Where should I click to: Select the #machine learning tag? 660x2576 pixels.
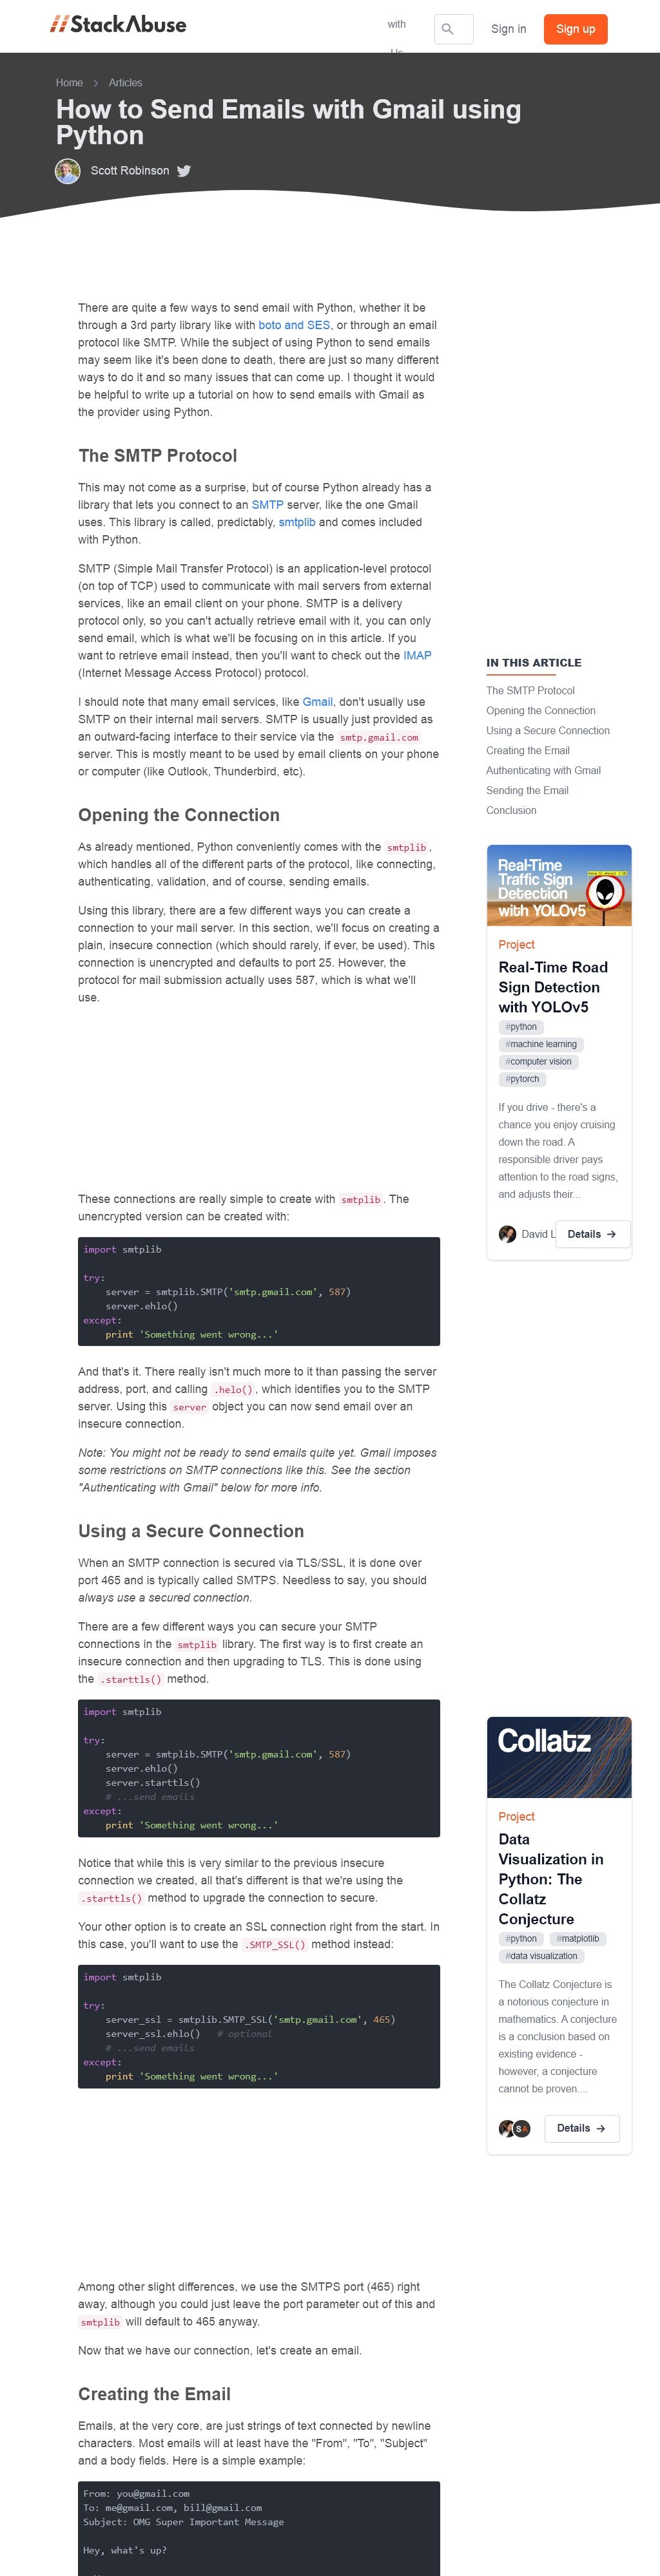pyautogui.click(x=541, y=1044)
